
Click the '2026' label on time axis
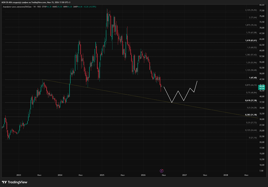click(x=143, y=175)
